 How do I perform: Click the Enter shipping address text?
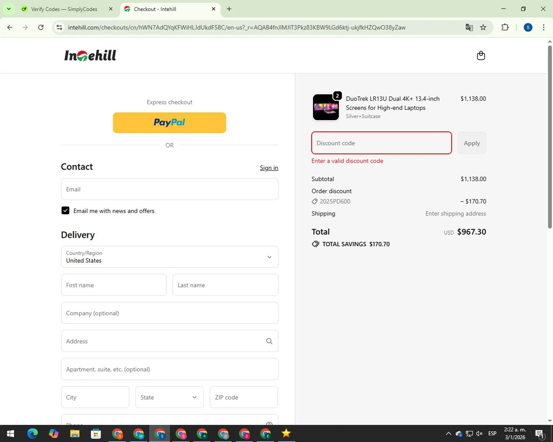click(x=456, y=214)
